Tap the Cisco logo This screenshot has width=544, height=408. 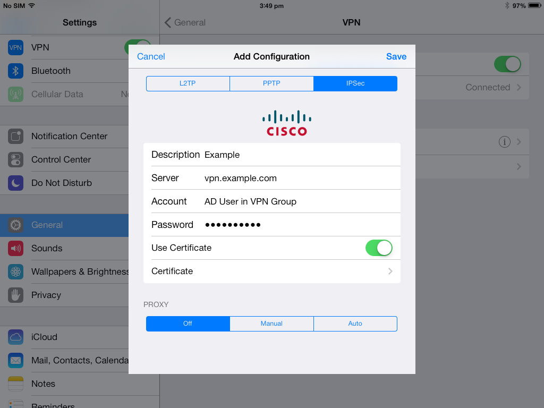pyautogui.click(x=287, y=123)
